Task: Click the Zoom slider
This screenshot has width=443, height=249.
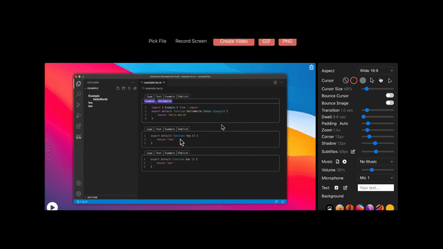Action: click(378, 130)
